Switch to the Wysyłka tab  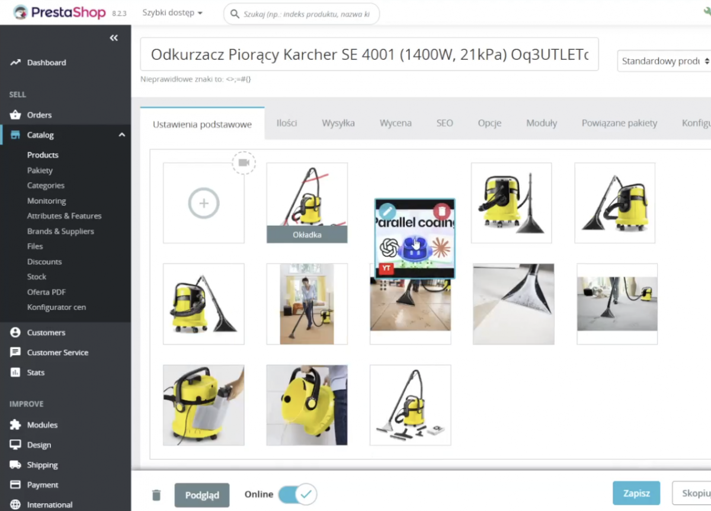pos(338,123)
